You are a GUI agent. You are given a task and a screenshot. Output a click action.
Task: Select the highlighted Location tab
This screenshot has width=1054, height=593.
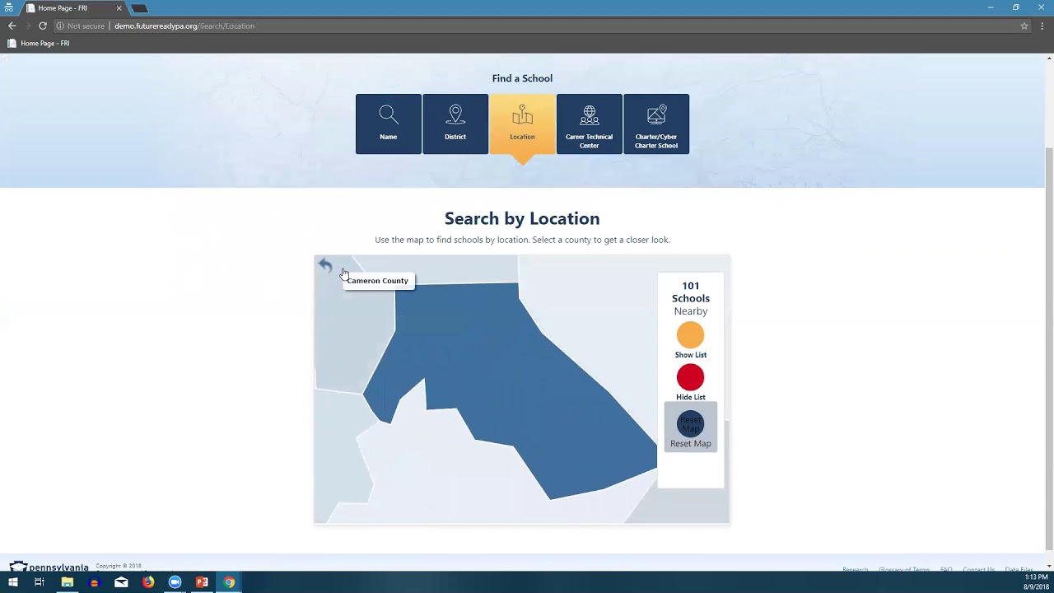click(522, 124)
